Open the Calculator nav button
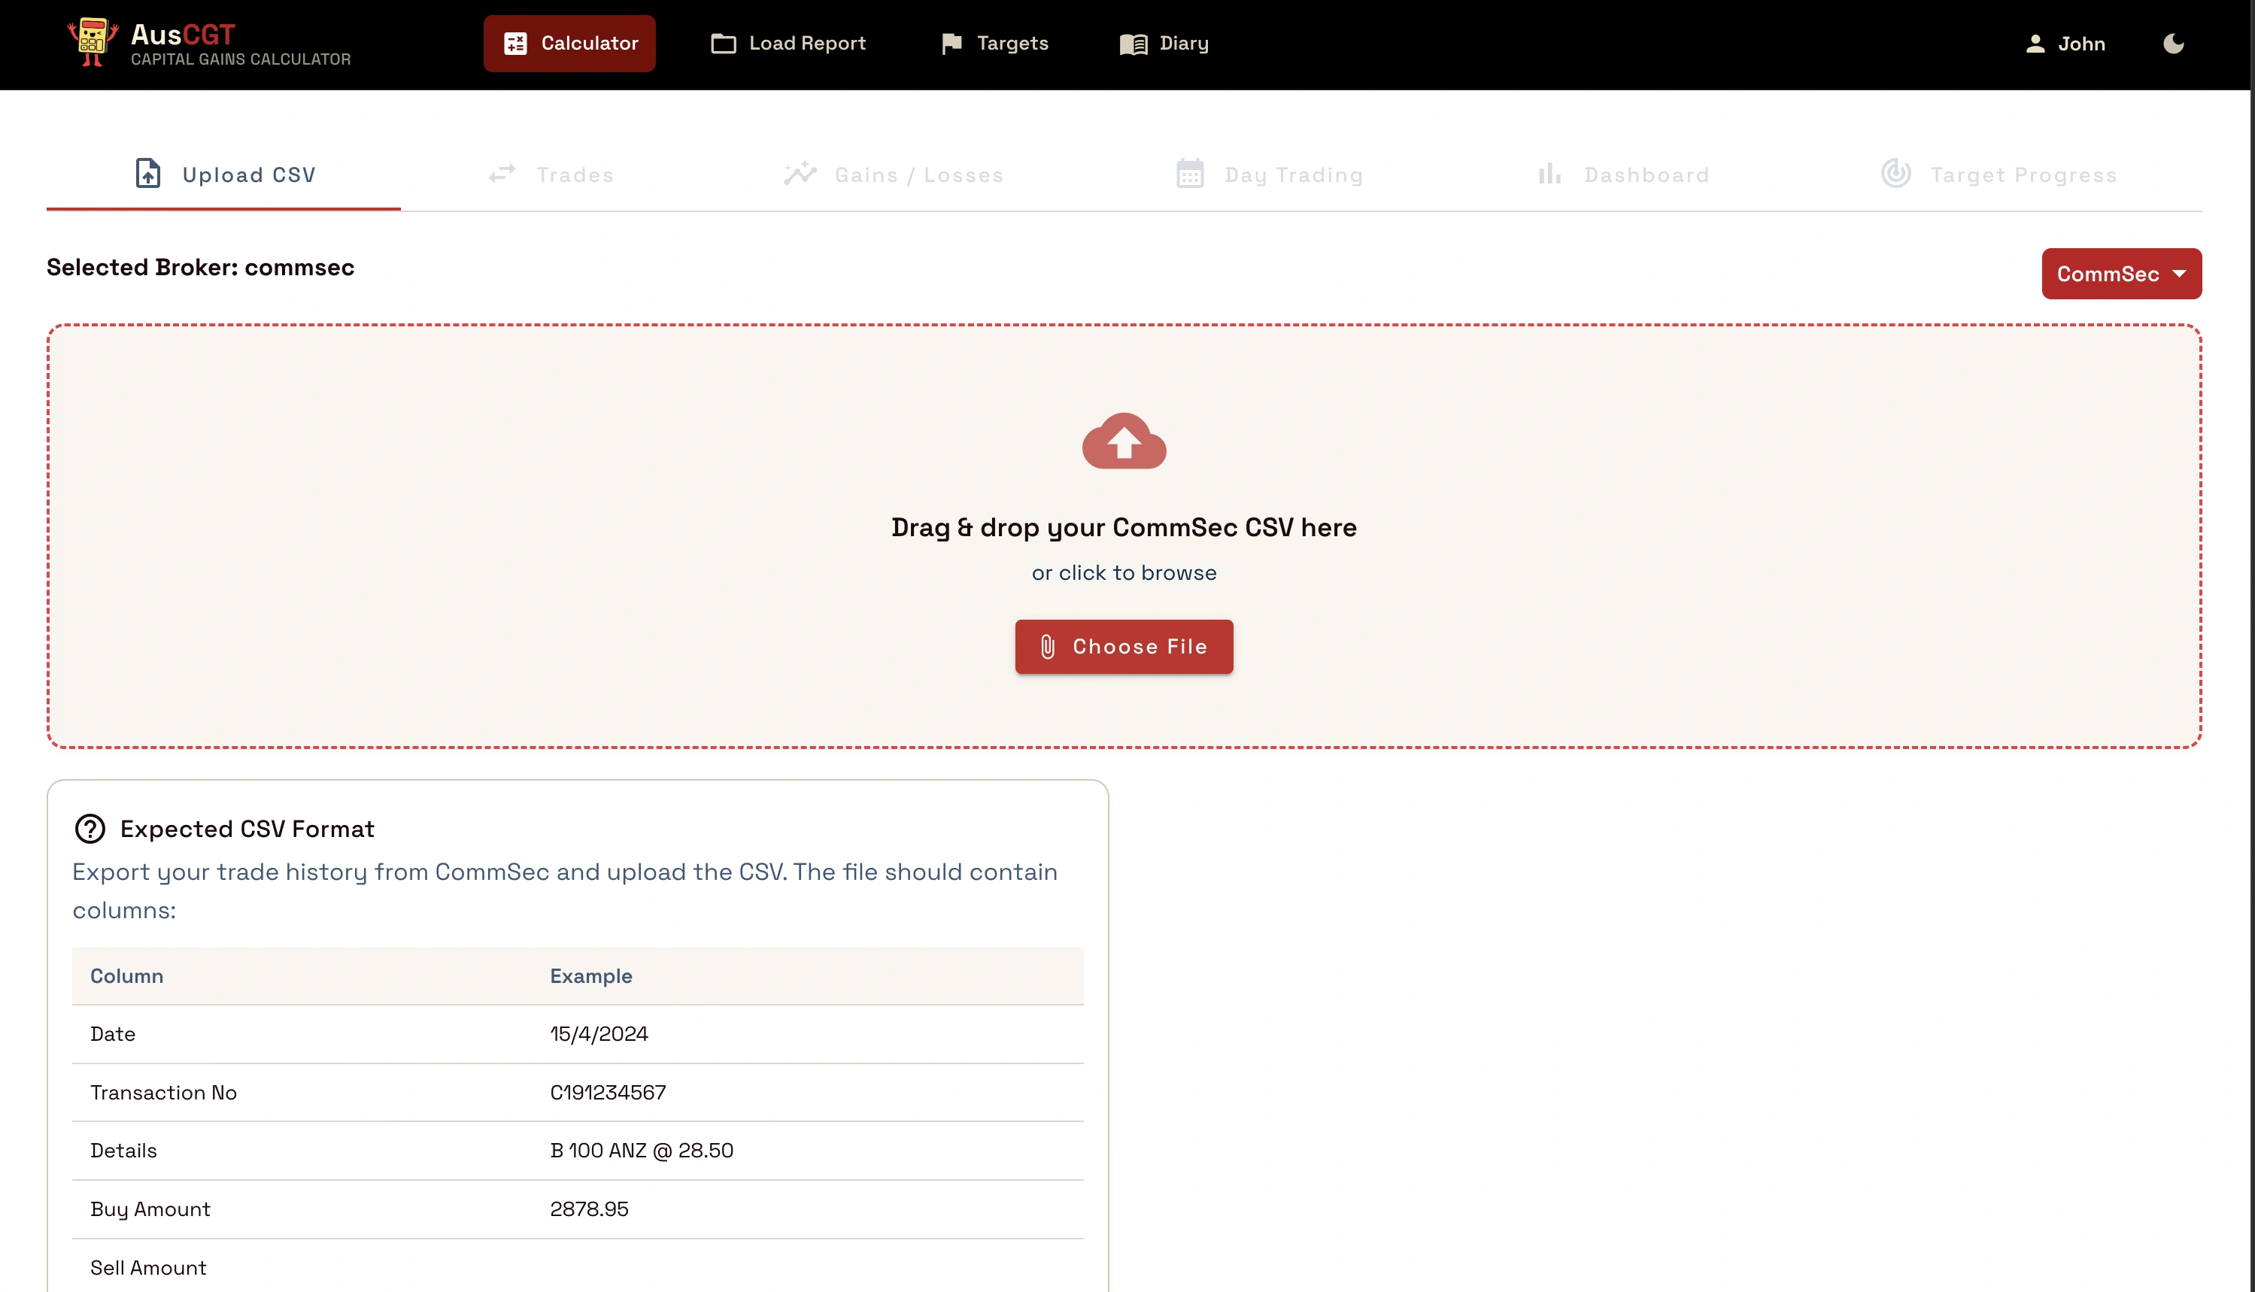The width and height of the screenshot is (2255, 1292). [x=569, y=44]
